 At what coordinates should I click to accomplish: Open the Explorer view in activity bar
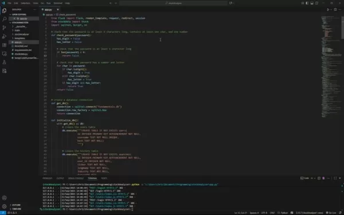pos(4,10)
